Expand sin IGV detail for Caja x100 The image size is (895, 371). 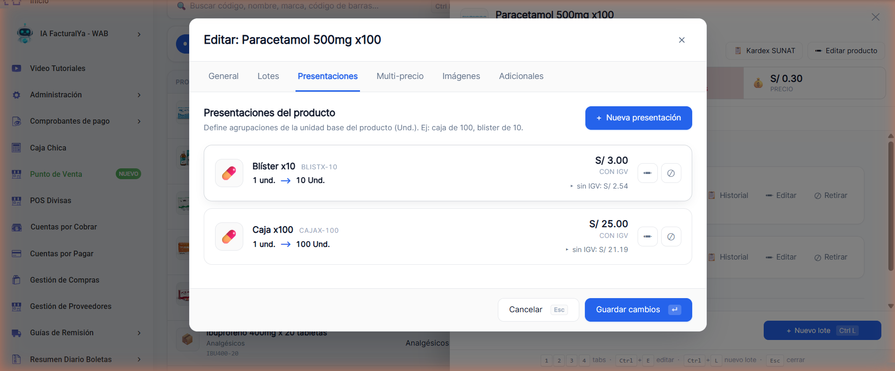[597, 250]
